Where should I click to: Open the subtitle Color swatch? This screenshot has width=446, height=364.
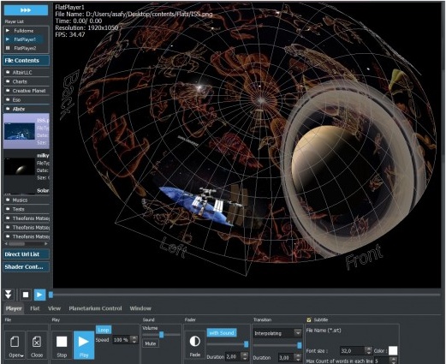click(393, 350)
